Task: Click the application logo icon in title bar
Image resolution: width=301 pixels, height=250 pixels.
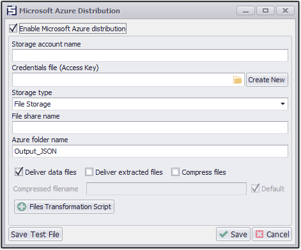Action: click(x=12, y=11)
